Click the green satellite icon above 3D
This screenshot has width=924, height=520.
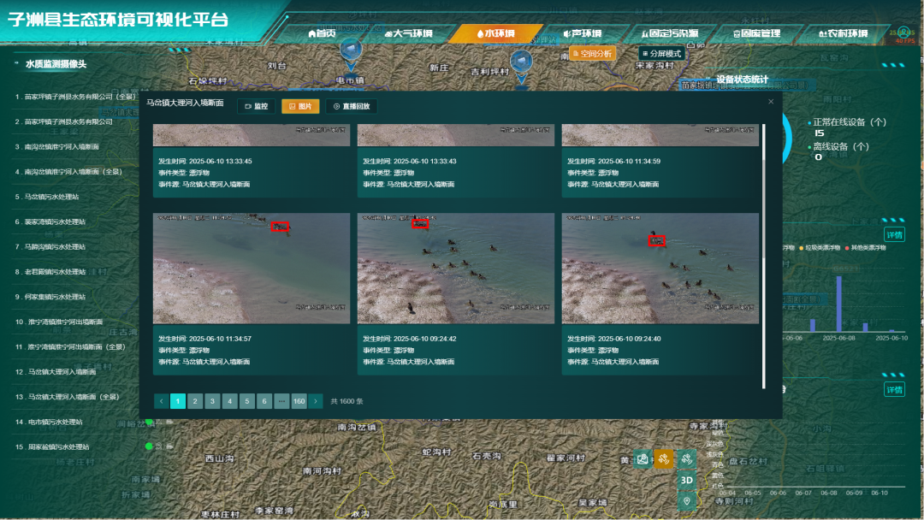tap(686, 459)
